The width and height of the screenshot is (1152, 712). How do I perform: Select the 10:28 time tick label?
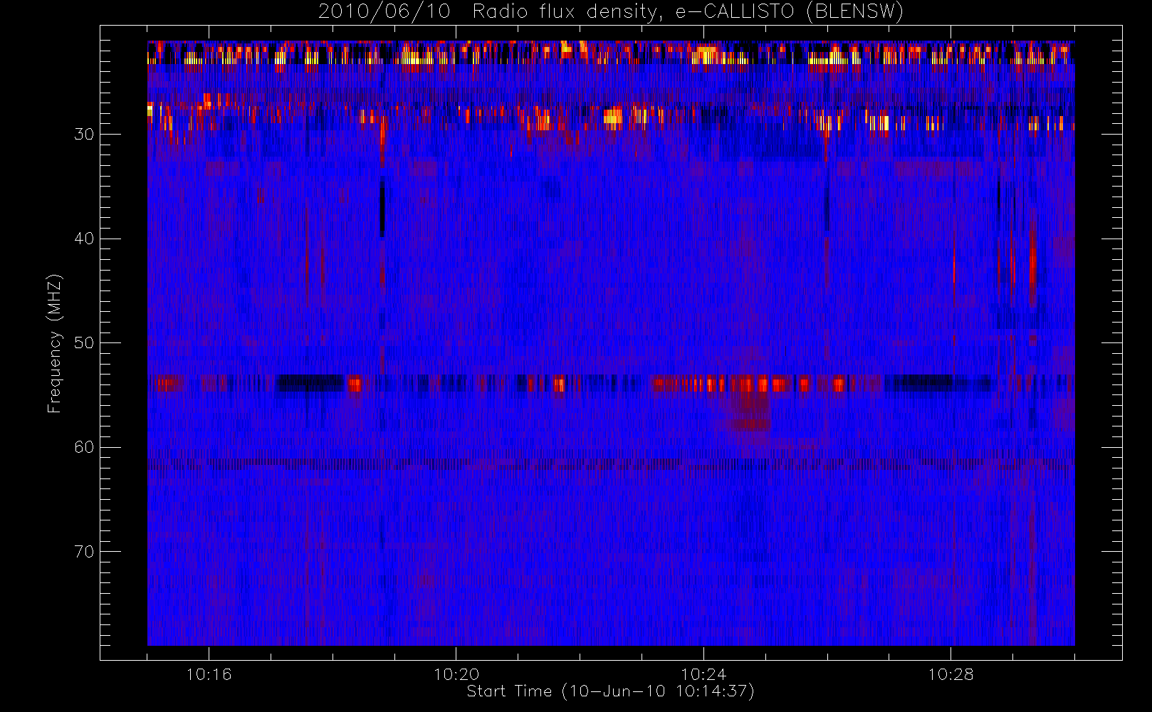[951, 674]
